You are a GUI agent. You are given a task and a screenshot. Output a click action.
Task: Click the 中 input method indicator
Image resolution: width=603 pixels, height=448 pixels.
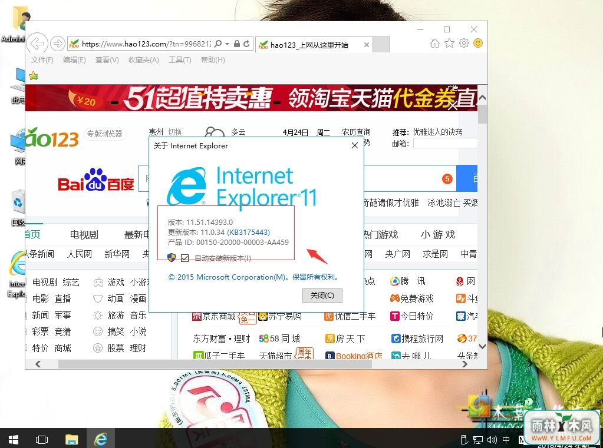tap(506, 440)
